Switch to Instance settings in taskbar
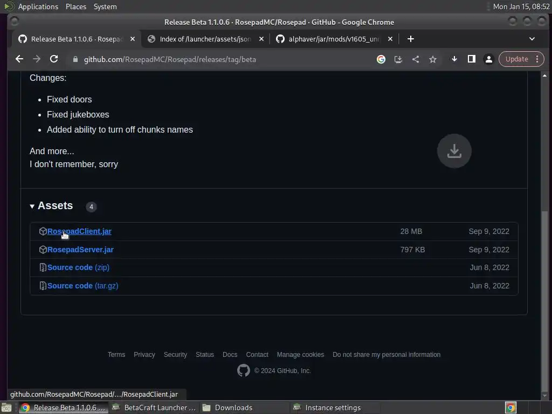 click(335, 408)
